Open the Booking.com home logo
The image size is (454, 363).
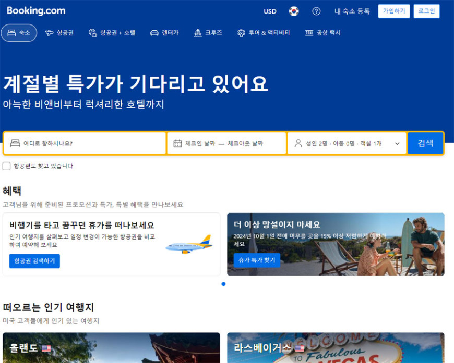[36, 11]
